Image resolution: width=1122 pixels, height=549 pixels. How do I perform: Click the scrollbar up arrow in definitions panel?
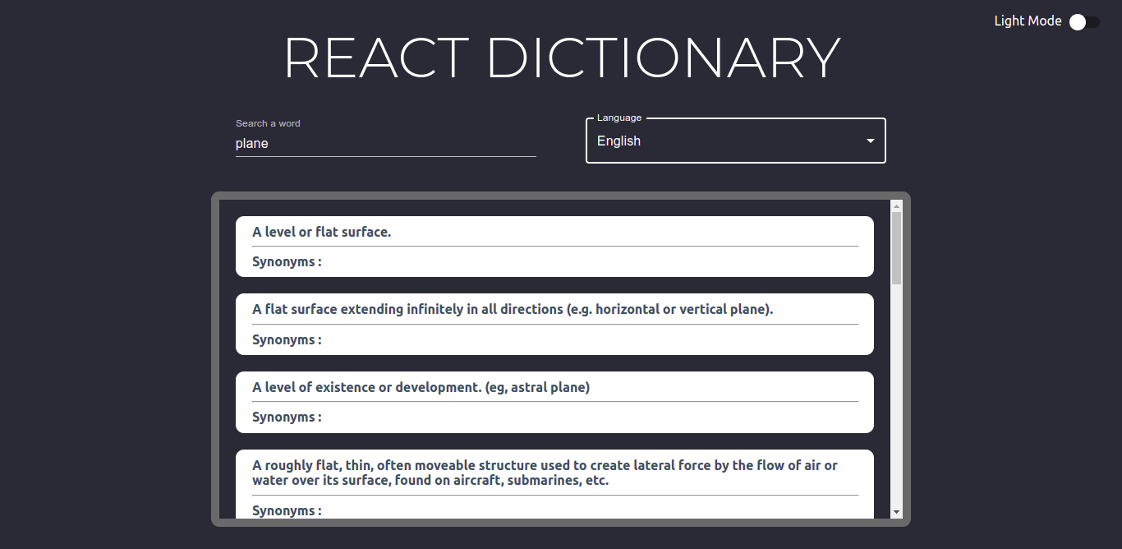click(896, 206)
